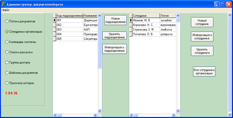
Task: Click employees grid scroll left arrow
Action: point(131,115)
